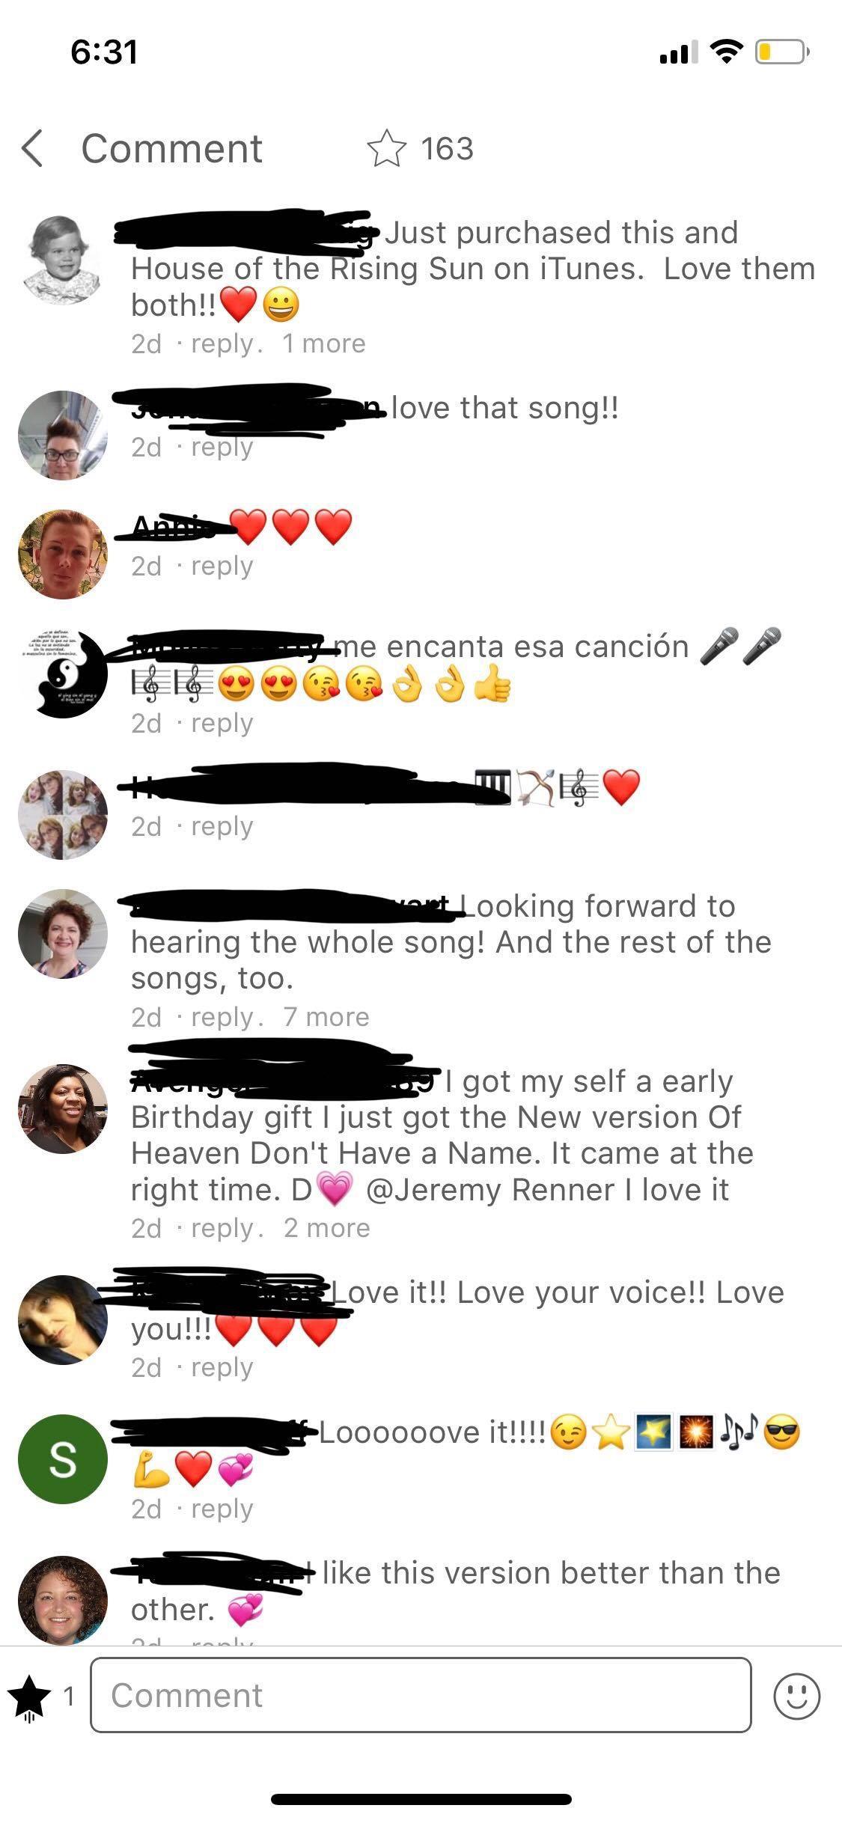The width and height of the screenshot is (842, 1823).
Task: Tap the @Jeremy Renner mention
Action: (x=489, y=1190)
